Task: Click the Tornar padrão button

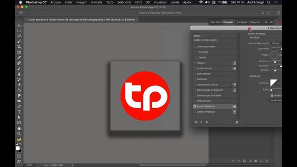Action: click(x=276, y=100)
